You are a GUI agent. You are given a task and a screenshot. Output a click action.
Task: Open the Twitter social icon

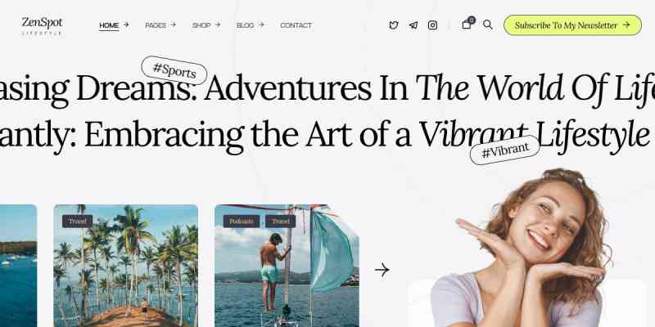(394, 25)
